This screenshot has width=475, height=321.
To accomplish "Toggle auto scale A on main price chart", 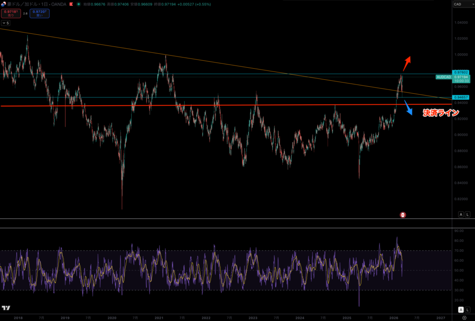I will 461,214.
